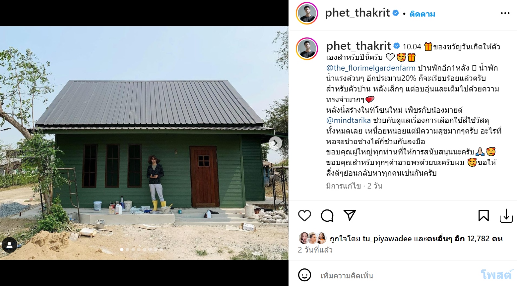Image resolution: width=517 pixels, height=286 pixels.
Task: Save the post with bookmark icon
Action: (484, 216)
